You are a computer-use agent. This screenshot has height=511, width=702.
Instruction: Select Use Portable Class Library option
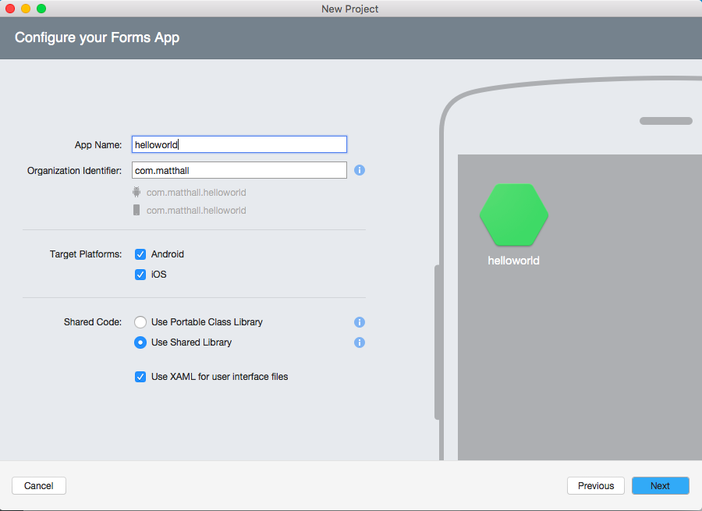[x=140, y=322]
